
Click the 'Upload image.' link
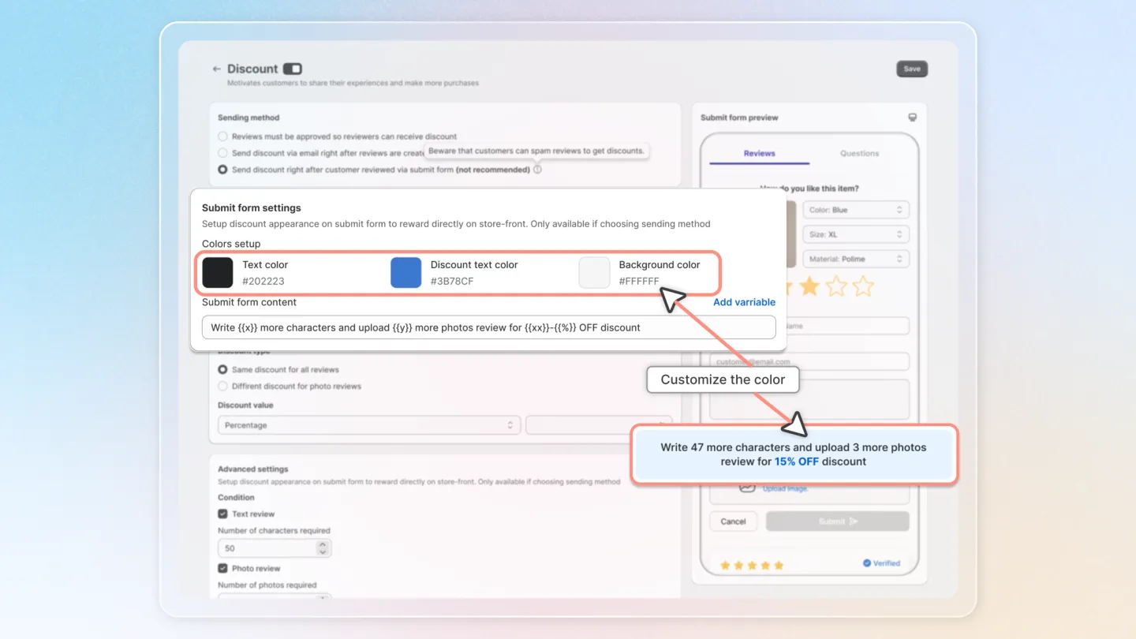tap(785, 489)
